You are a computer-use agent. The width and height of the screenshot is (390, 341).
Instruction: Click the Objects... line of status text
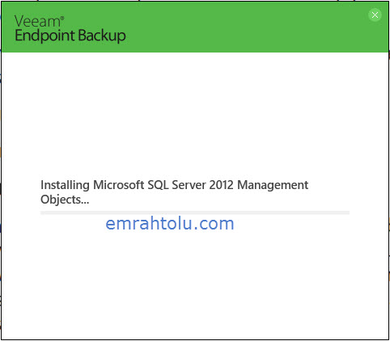coord(65,200)
